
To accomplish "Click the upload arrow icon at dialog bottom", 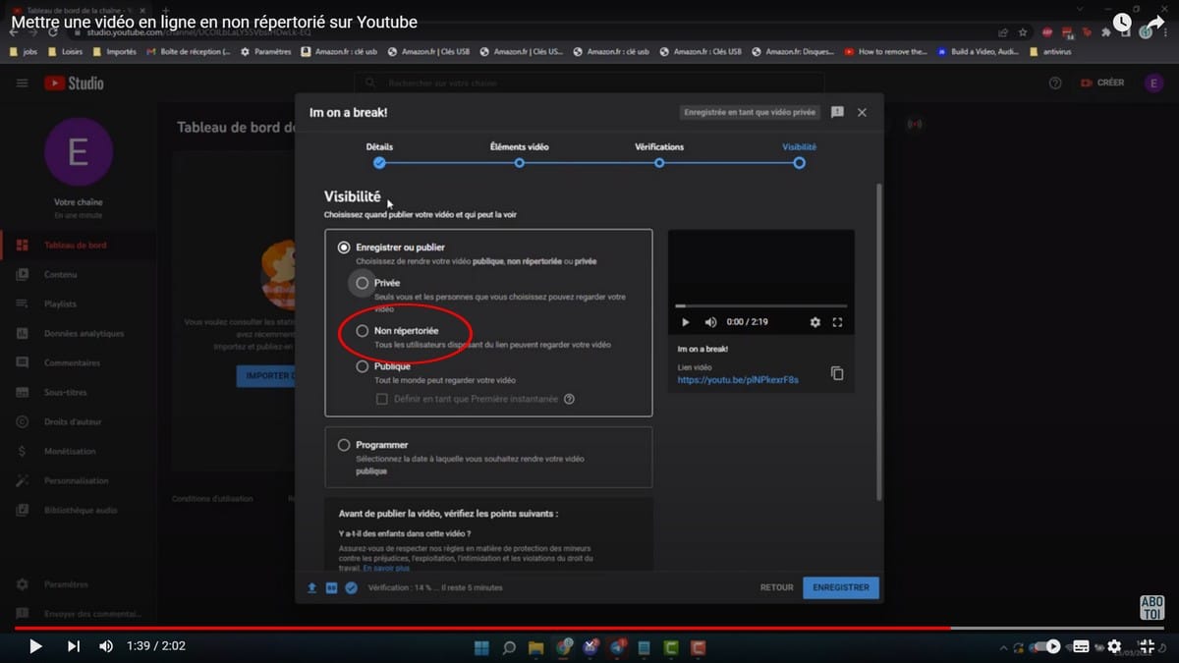I will (314, 587).
